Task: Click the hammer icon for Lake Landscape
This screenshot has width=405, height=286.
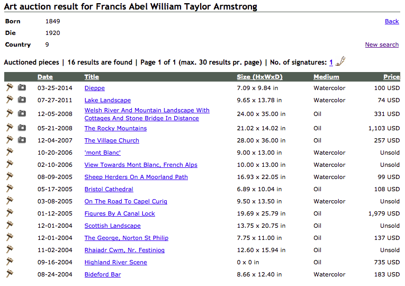Action: [10, 100]
